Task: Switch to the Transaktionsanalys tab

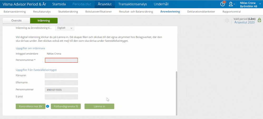Action: (133, 4)
